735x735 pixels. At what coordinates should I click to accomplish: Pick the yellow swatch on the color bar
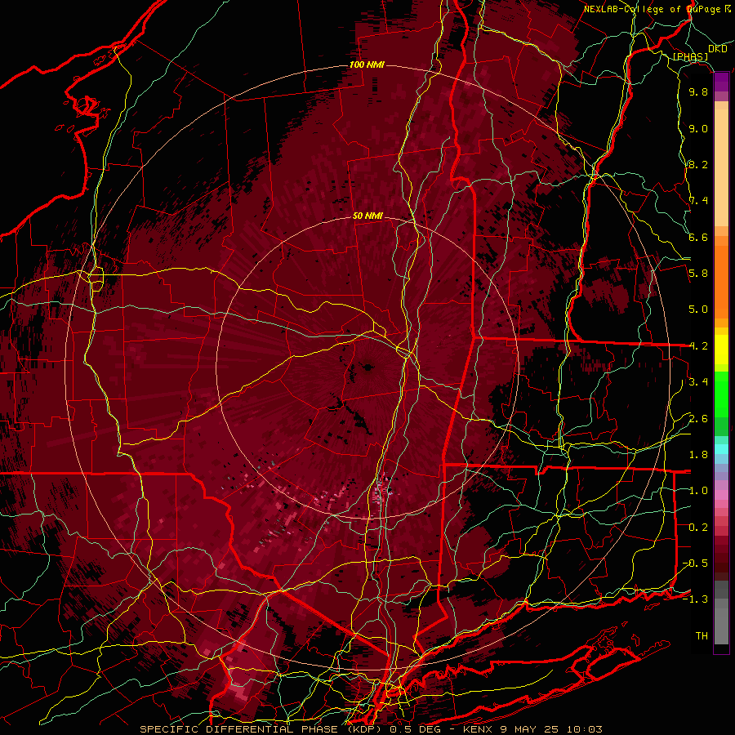click(721, 350)
